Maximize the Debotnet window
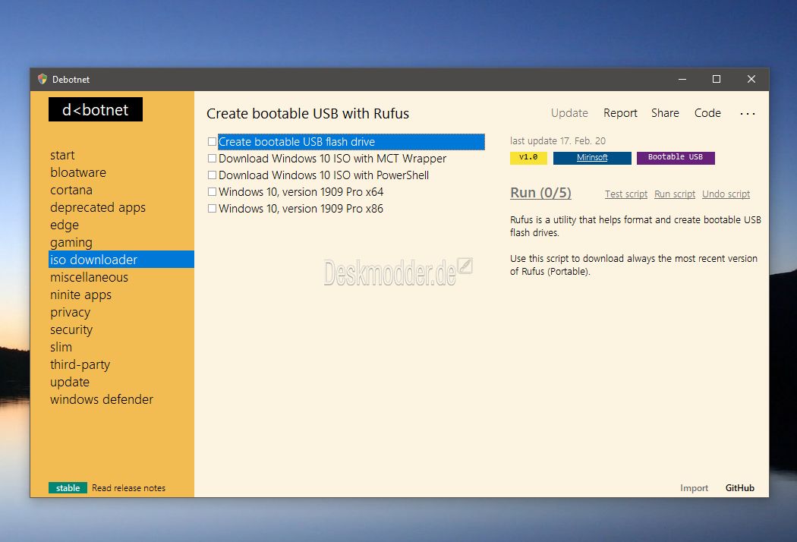 717,79
